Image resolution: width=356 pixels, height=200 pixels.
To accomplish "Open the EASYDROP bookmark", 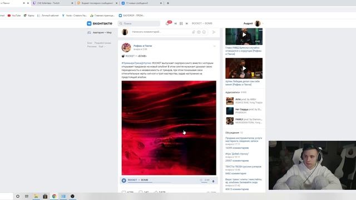I will click(131, 16).
